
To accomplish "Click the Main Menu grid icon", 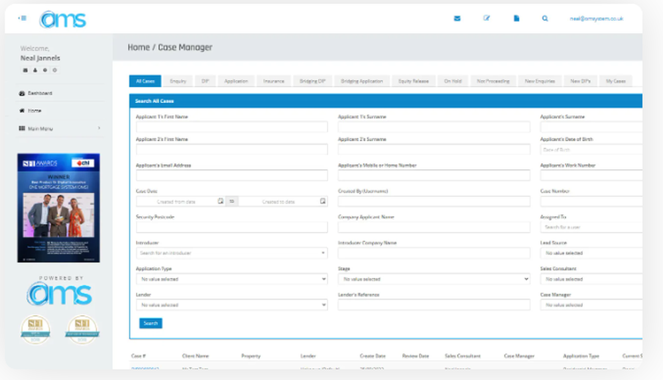I will pyautogui.click(x=22, y=128).
